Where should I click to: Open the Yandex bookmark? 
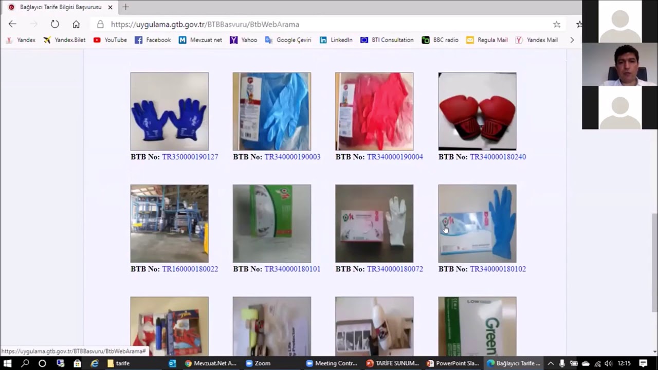pos(21,40)
